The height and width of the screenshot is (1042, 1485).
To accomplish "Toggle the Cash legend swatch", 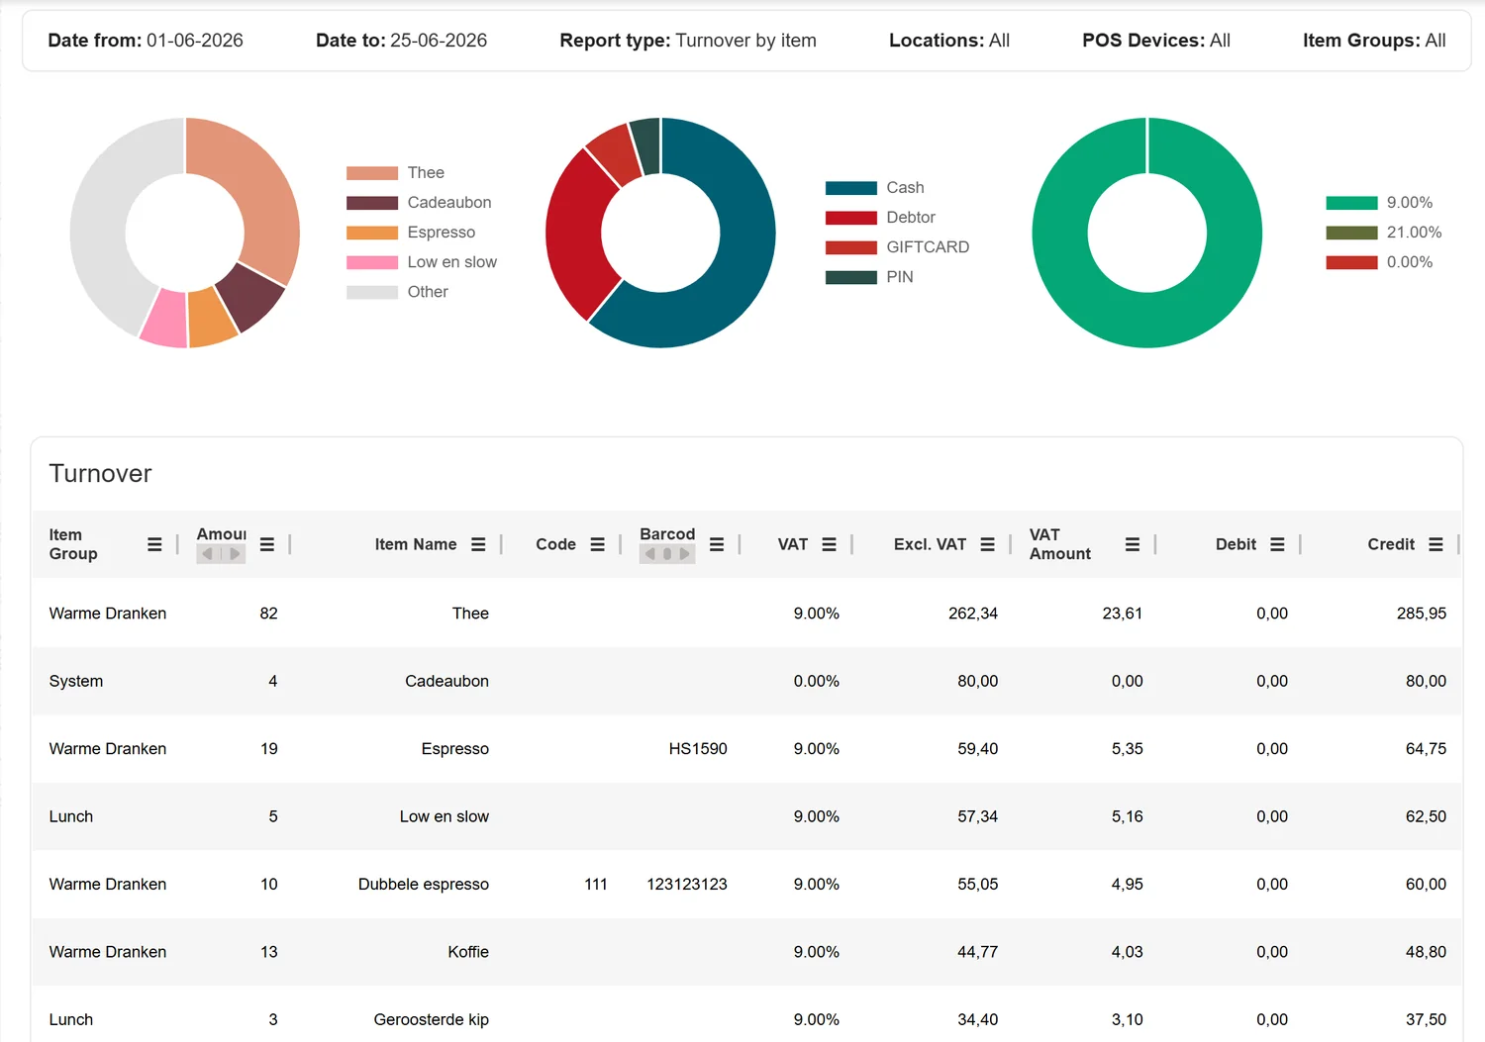I will (850, 188).
